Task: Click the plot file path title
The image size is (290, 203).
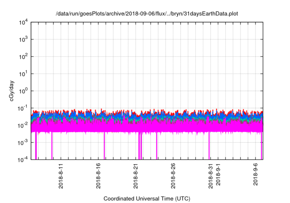Action: tap(147, 14)
